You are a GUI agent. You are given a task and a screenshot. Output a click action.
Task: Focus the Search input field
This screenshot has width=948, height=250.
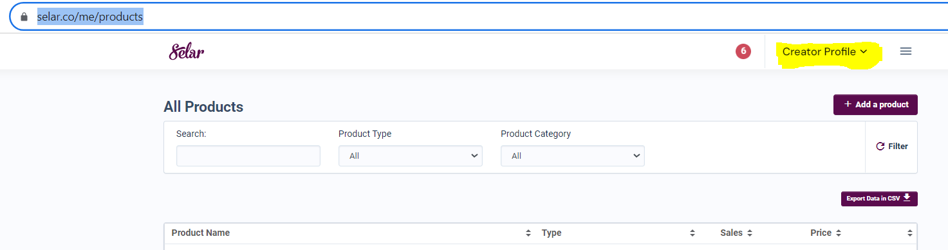[x=248, y=156]
